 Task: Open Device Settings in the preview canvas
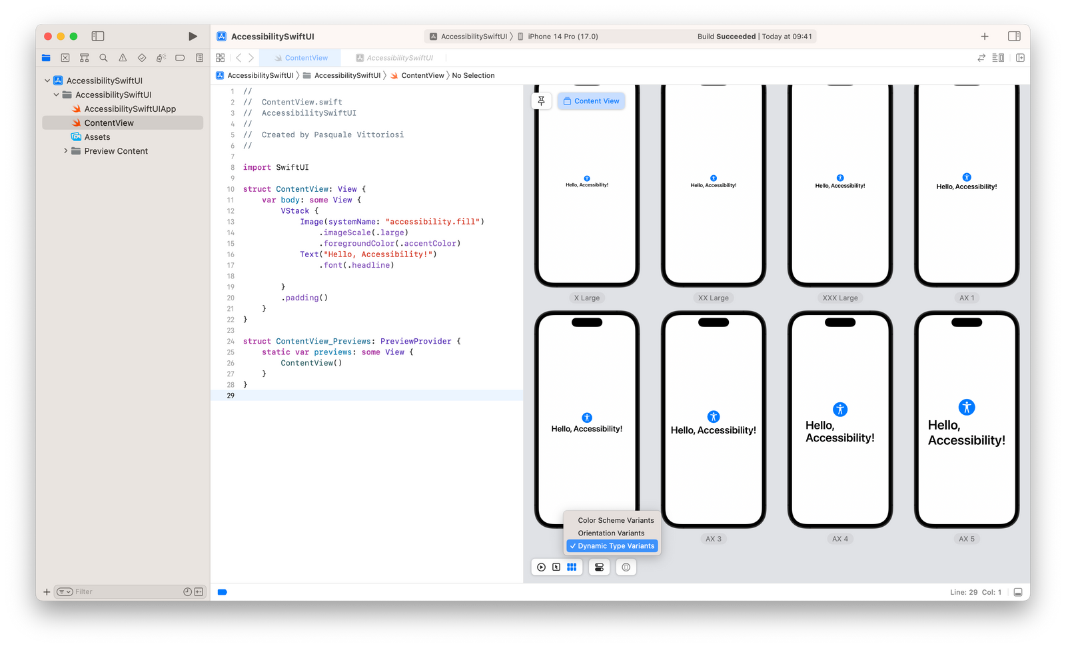click(599, 567)
